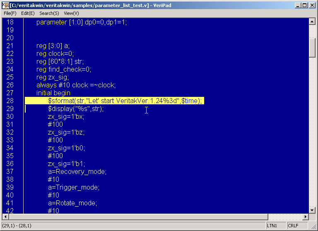318x231 pixels.
Task: Click the 'always #10 clock' line
Action: (x=76, y=85)
